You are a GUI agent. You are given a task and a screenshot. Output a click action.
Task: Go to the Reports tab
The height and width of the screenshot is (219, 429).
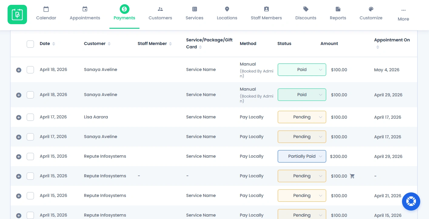(338, 18)
